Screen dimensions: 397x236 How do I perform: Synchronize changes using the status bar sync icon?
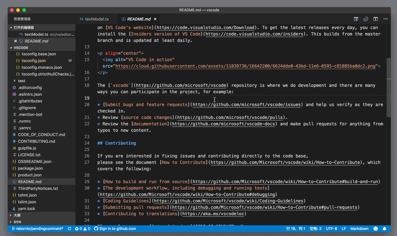69,229
